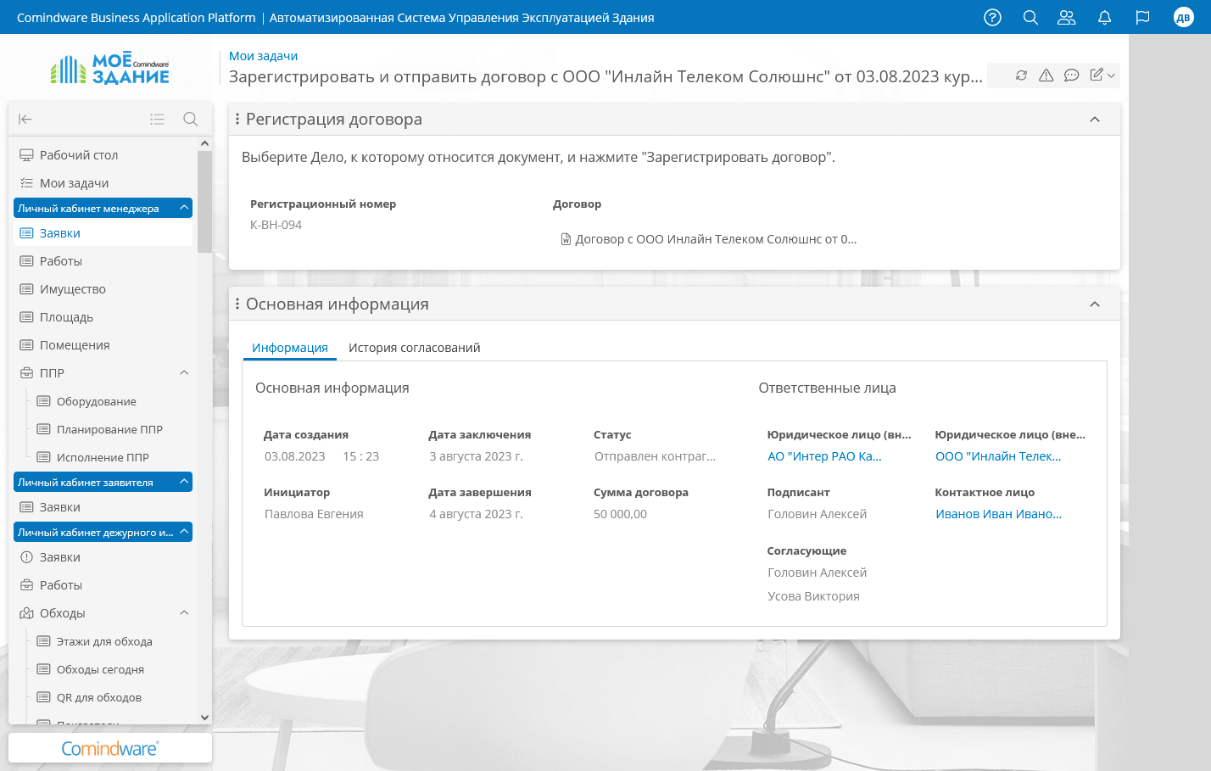Click Регистрация договора panel drag handle
This screenshot has width=1211, height=771.
pyautogui.click(x=237, y=120)
